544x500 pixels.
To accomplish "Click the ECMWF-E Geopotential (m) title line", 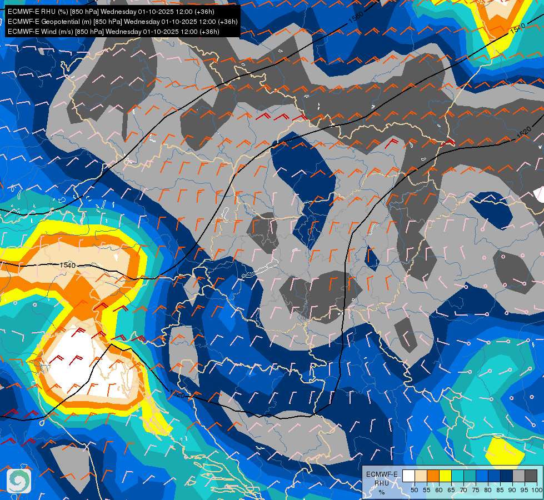I will [122, 22].
